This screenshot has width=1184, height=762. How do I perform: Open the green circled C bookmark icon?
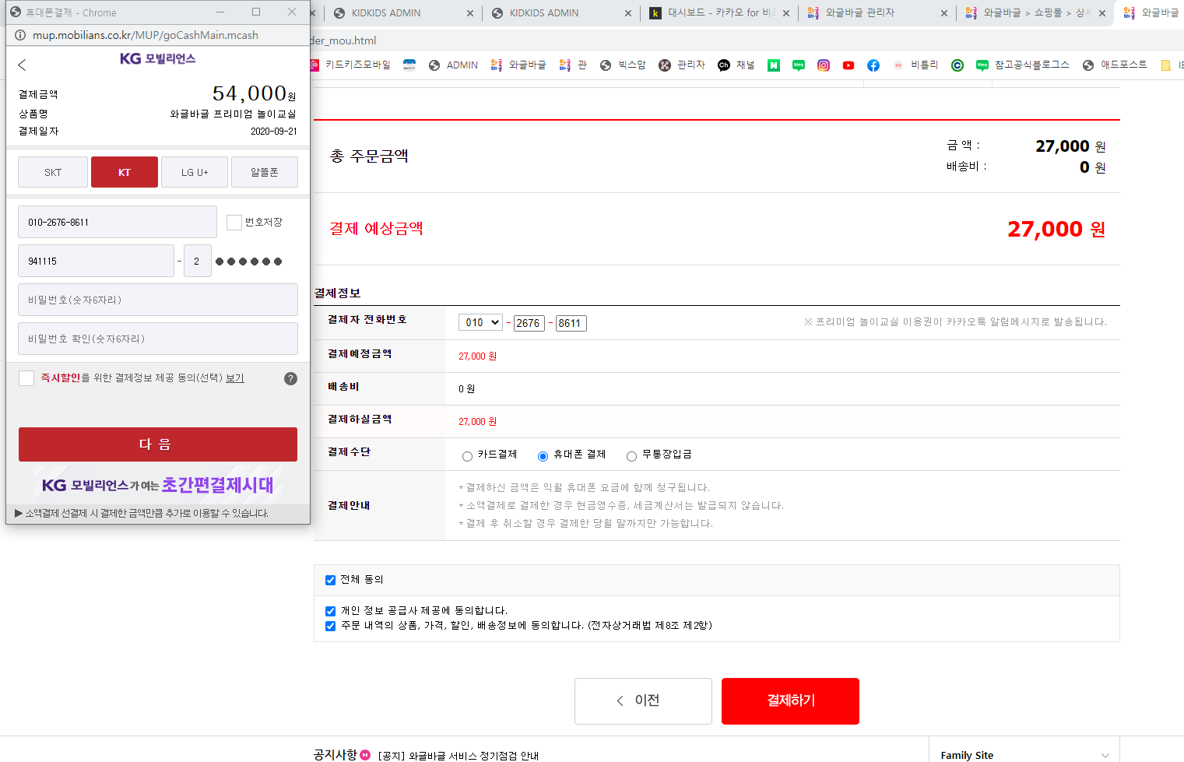point(957,65)
